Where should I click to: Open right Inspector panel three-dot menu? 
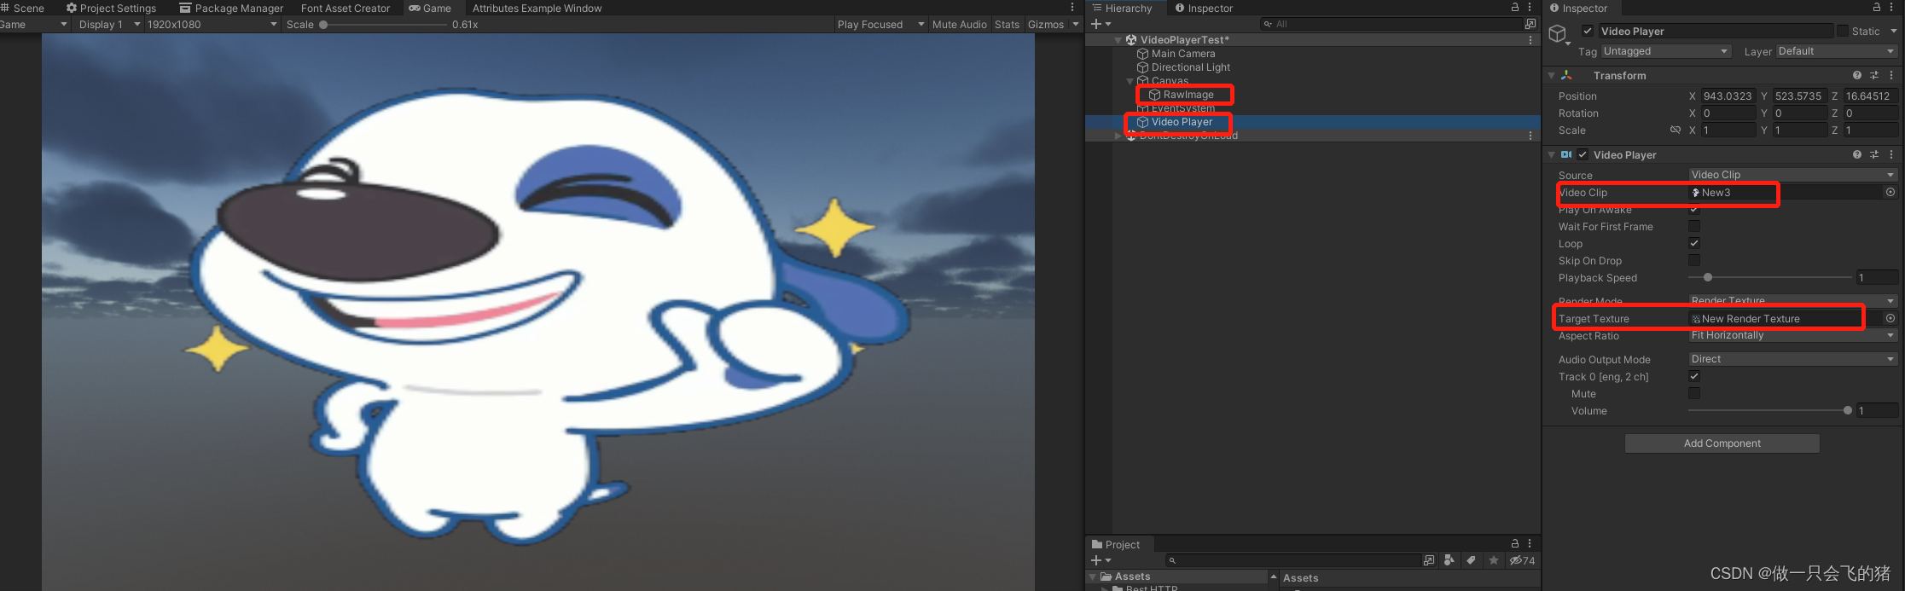click(x=1892, y=7)
